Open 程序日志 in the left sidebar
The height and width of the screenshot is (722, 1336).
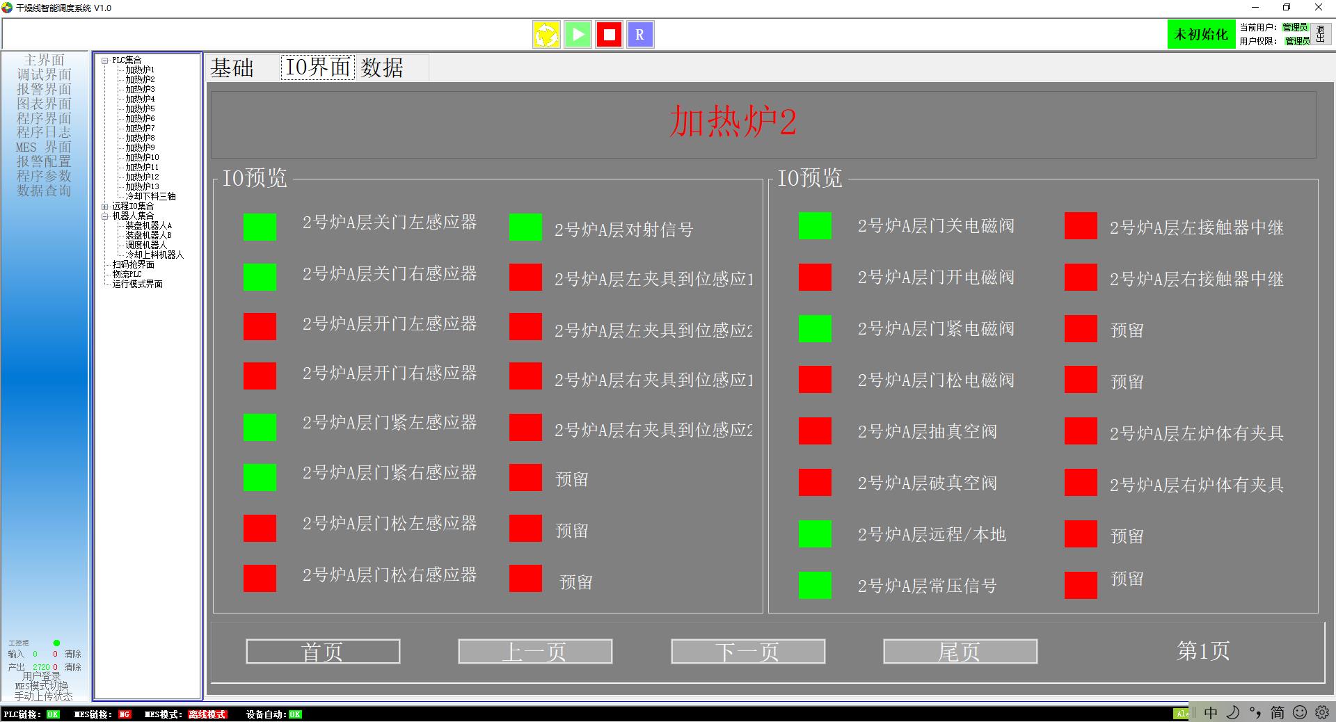44,132
